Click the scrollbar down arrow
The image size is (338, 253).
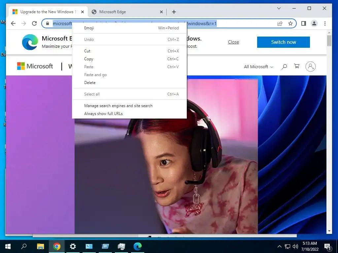tap(329, 231)
